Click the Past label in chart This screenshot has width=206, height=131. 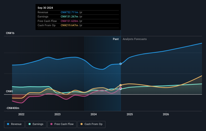click(116, 39)
